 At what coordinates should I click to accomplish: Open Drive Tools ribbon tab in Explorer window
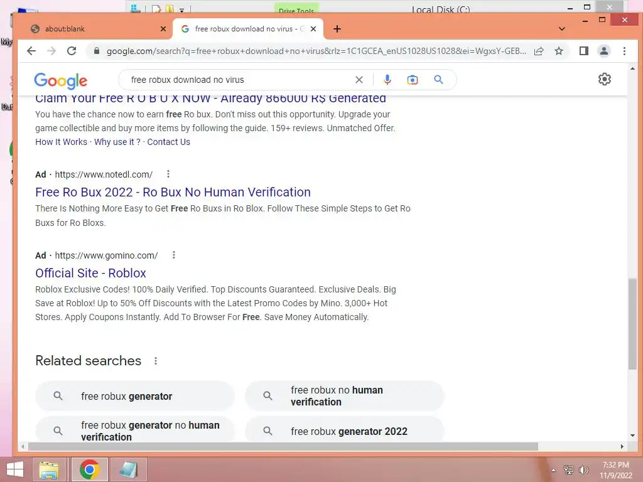point(296,9)
